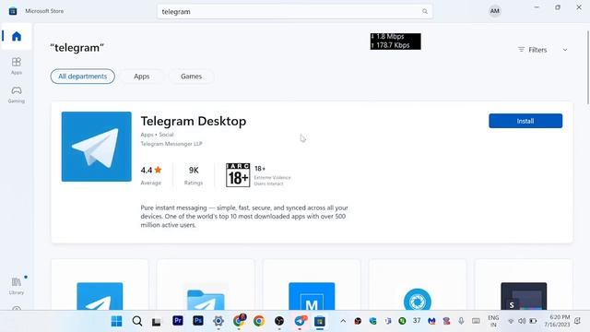This screenshot has height=332, width=590.
Task: Click the 4.4 star average rating
Action: (151, 170)
